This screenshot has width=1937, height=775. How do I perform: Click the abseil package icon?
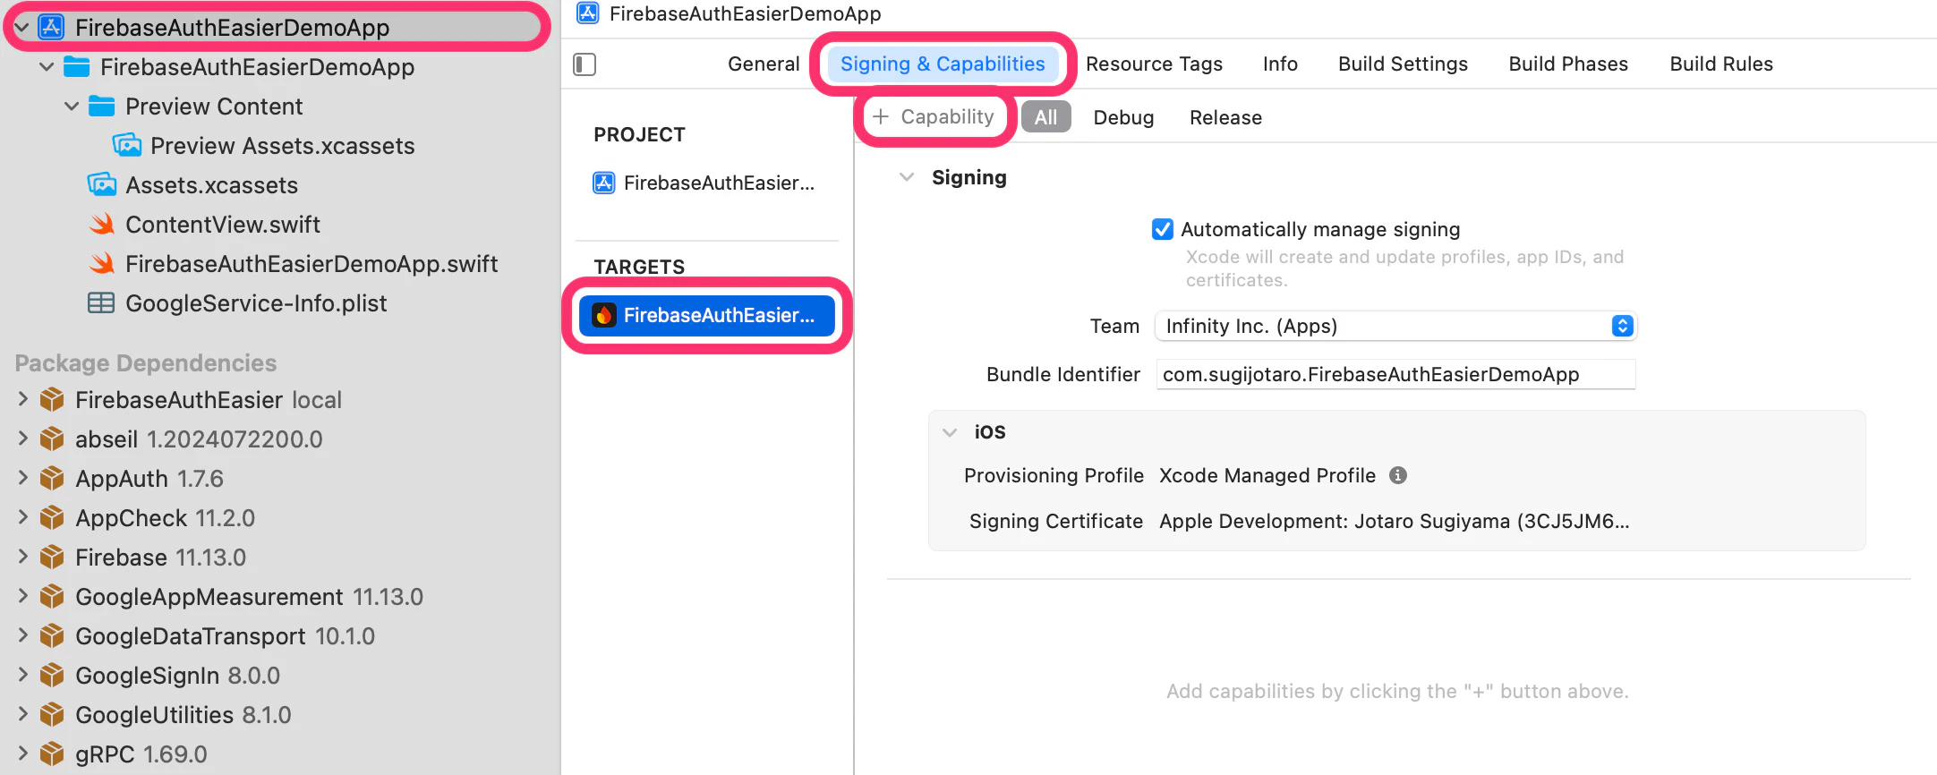click(52, 439)
